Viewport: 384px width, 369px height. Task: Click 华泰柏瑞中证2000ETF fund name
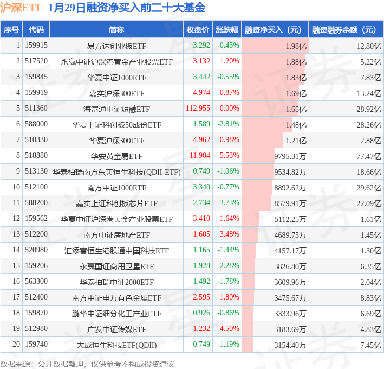(x=116, y=282)
